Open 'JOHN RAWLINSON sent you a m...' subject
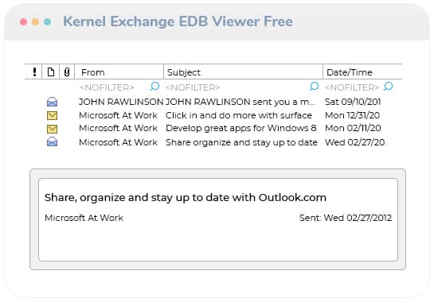This screenshot has height=302, width=434. 240,102
